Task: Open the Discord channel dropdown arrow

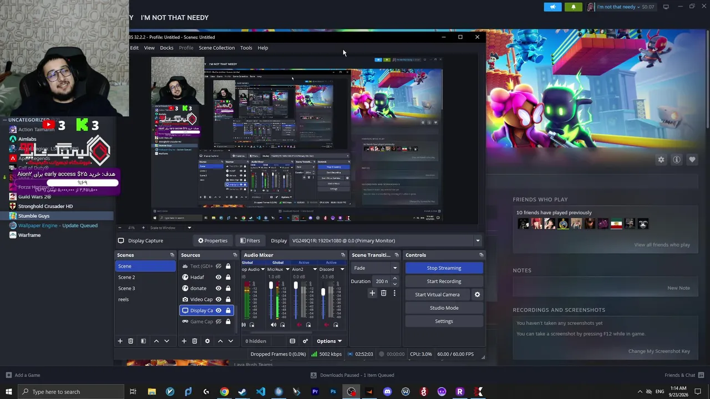Action: point(342,269)
